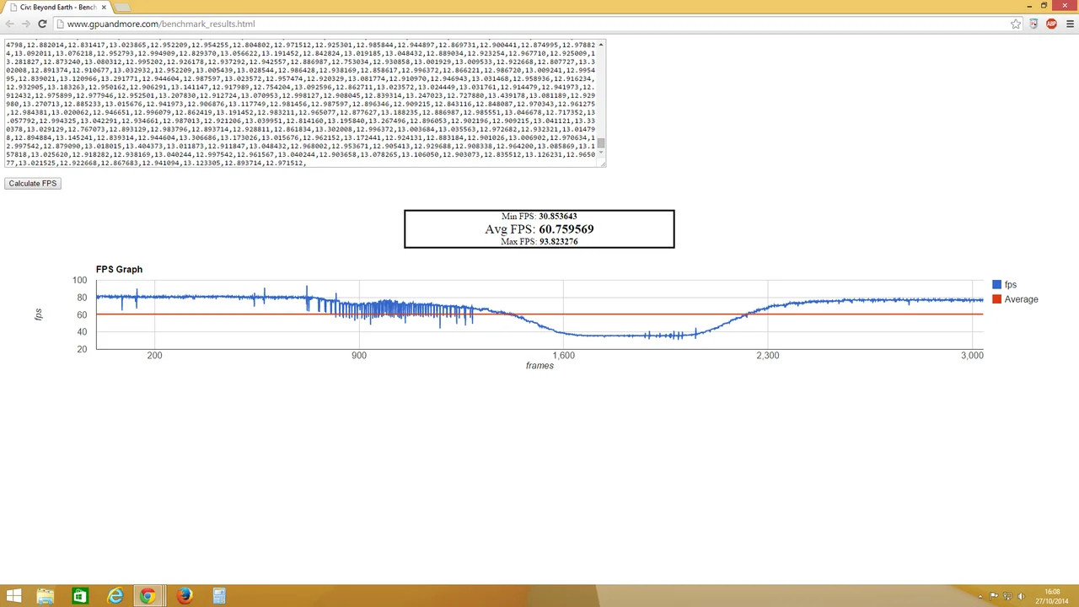Click the browser Back arrow
This screenshot has height=607, width=1079.
pos(10,24)
